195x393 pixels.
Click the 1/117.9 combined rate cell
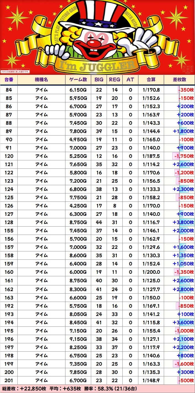(151, 347)
